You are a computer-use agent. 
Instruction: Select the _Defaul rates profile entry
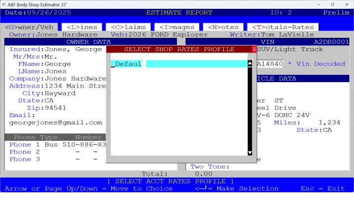[x=179, y=64]
